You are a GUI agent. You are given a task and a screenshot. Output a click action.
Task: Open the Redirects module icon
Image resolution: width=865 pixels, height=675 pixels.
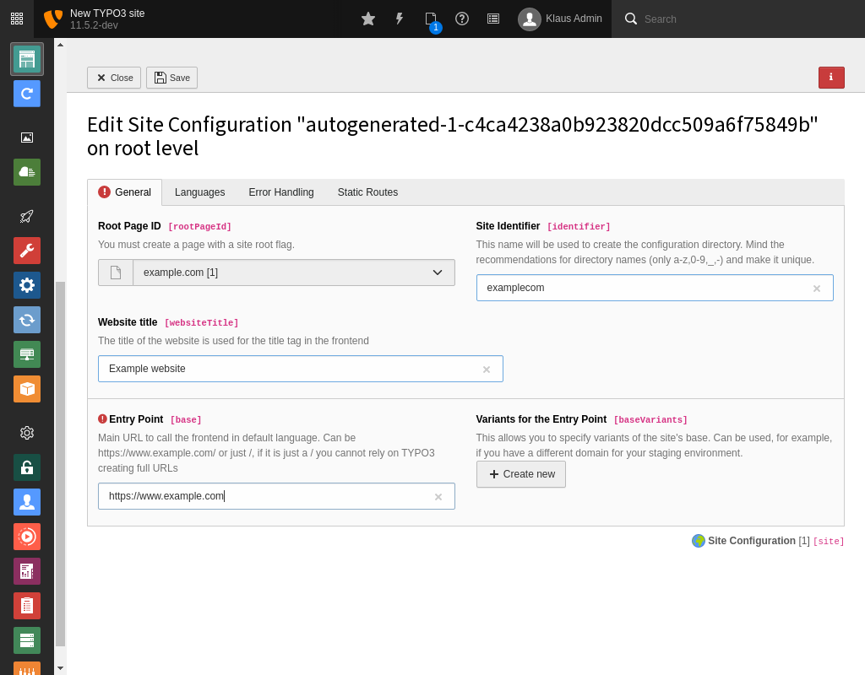pos(27,94)
